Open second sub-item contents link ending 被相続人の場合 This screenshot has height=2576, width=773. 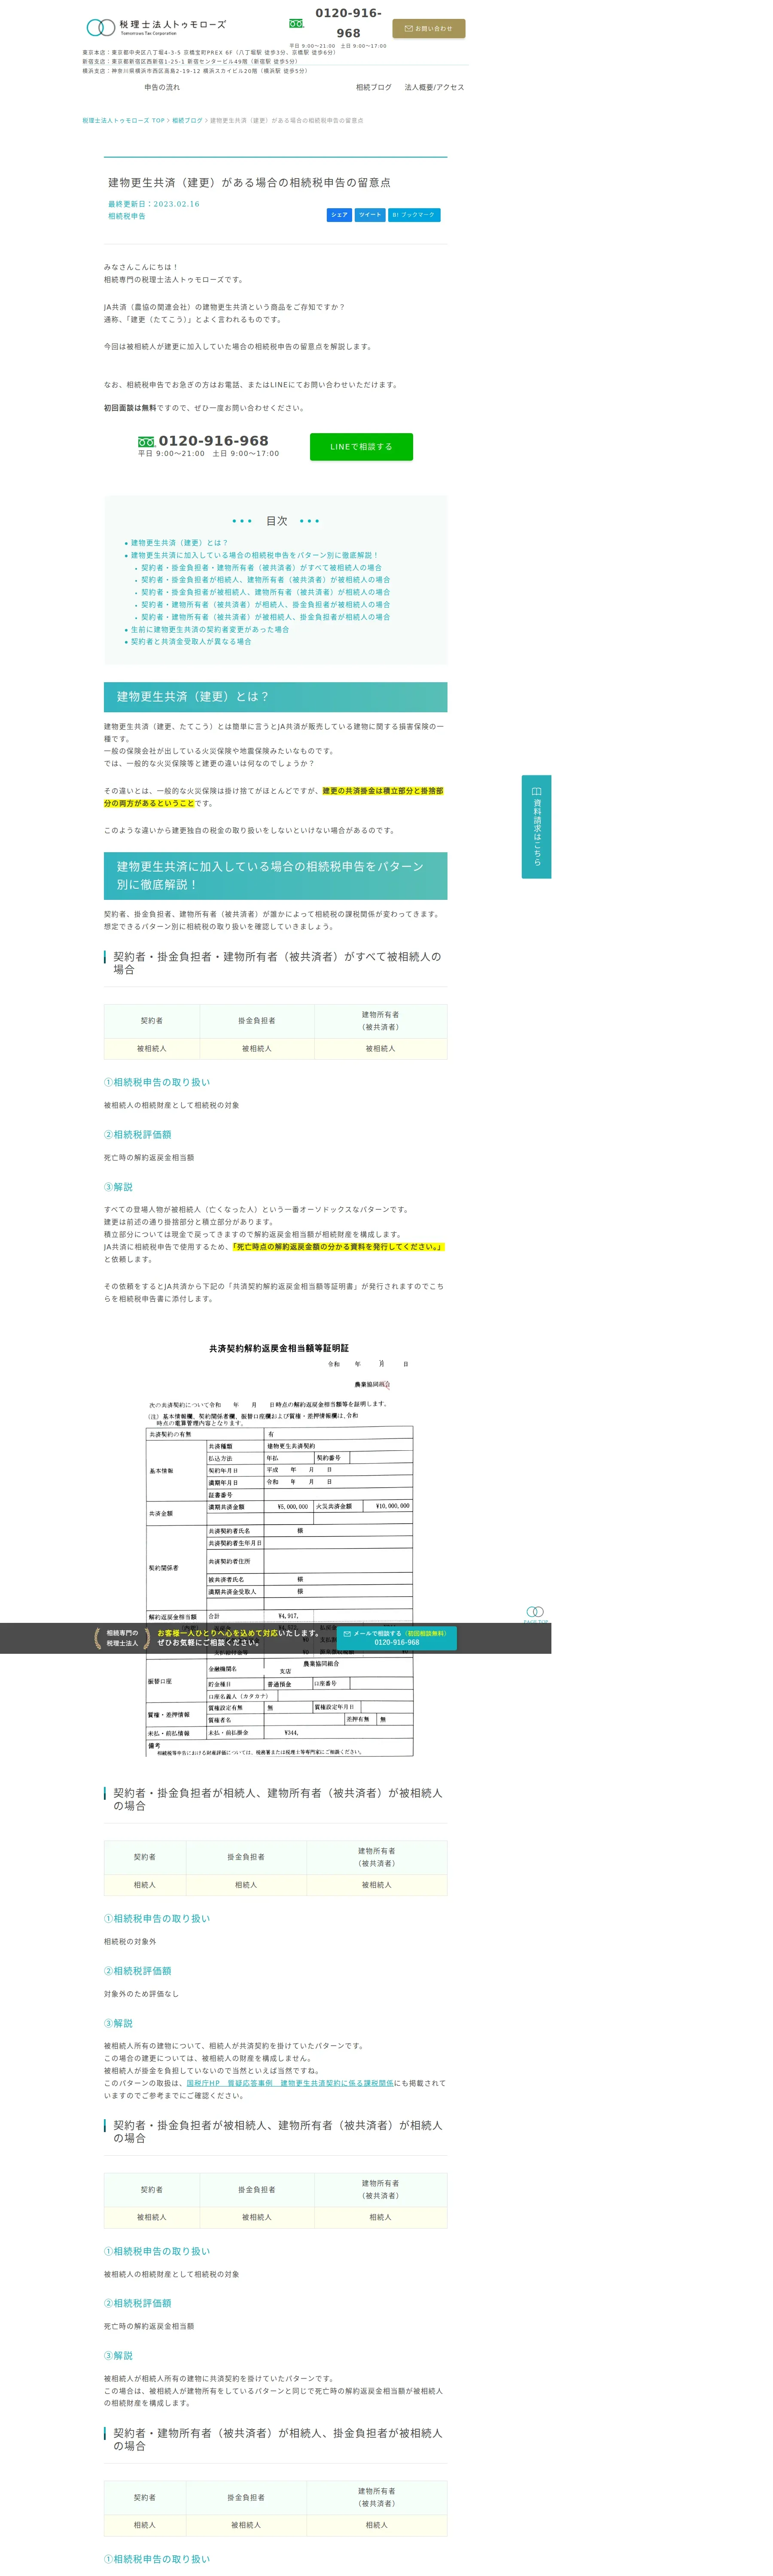point(265,579)
